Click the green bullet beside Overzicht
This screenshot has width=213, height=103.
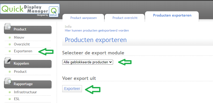point(10,44)
